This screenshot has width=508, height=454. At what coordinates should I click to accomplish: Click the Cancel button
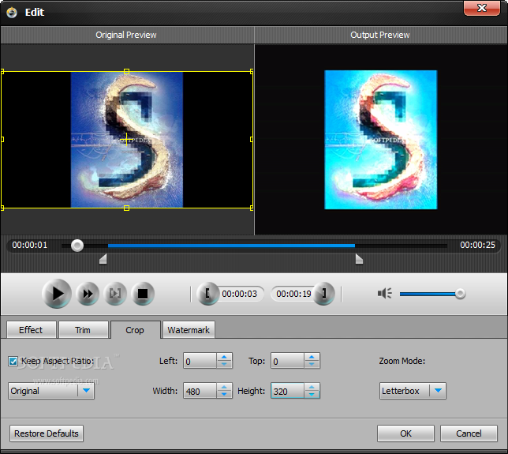469,433
